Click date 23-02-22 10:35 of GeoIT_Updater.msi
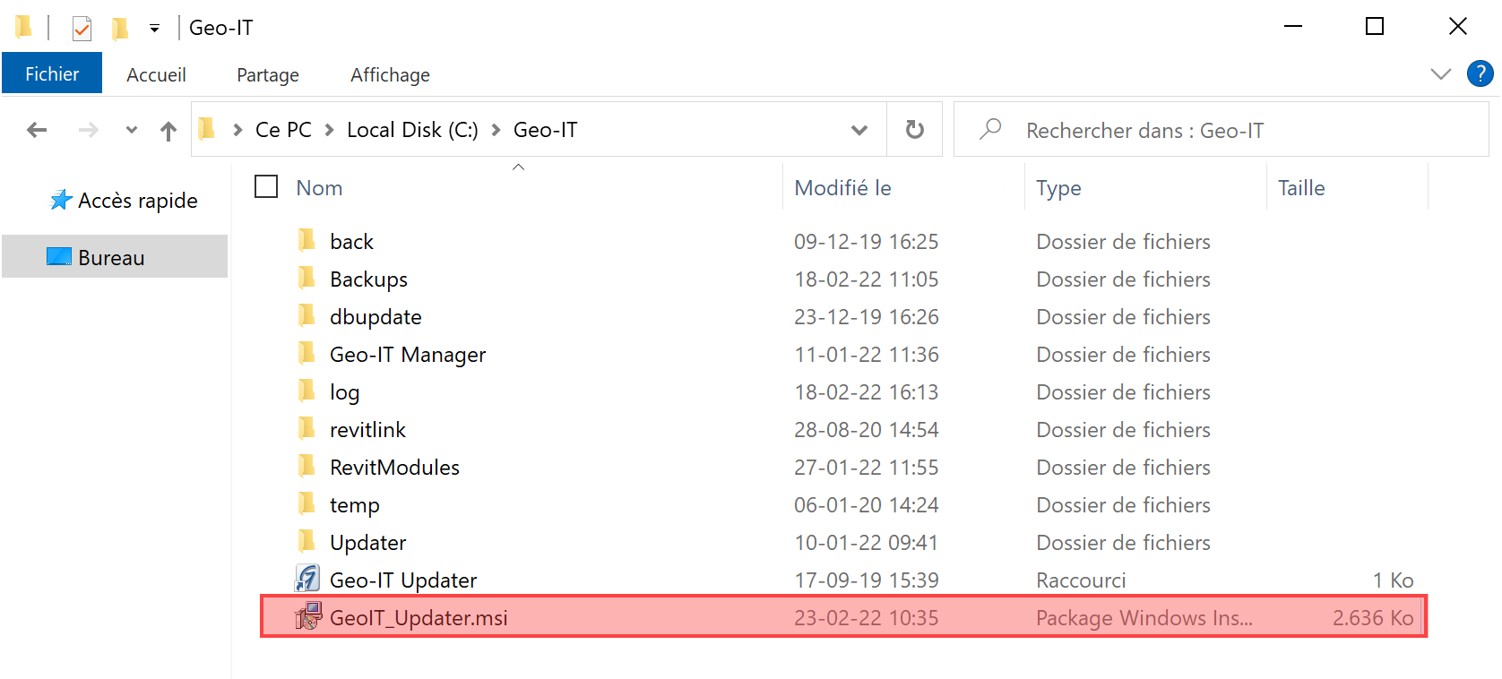The image size is (1502, 679). pos(866,618)
